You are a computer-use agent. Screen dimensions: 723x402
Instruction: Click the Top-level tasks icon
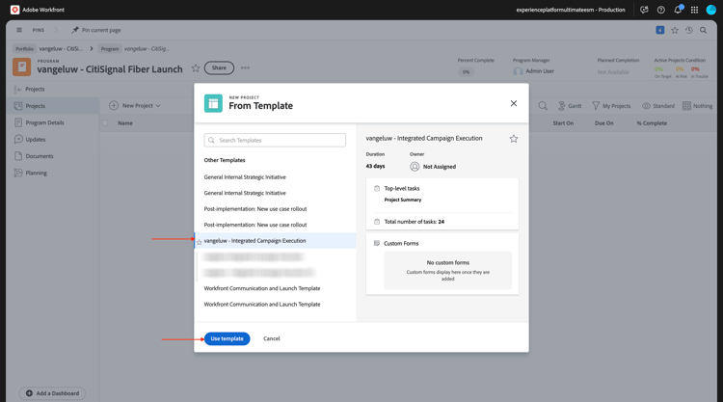pos(377,189)
